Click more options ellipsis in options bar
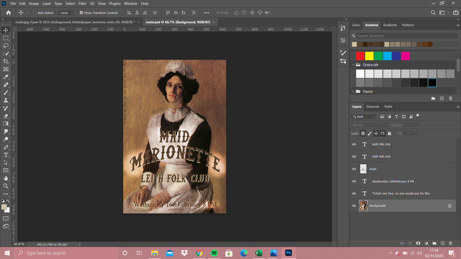The height and width of the screenshot is (259, 461). [207, 13]
